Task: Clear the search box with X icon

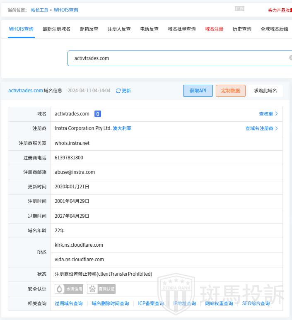Action: point(290,58)
